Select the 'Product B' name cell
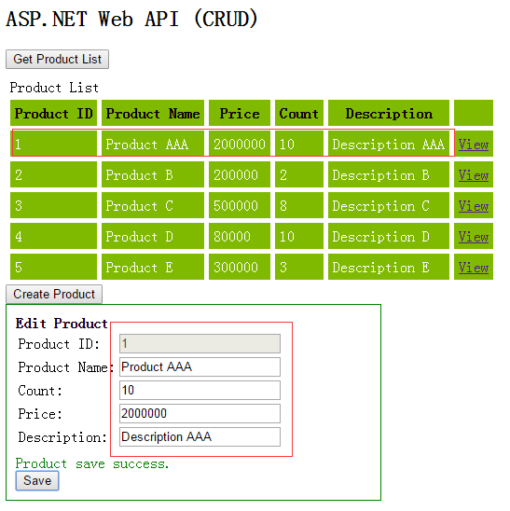Image resolution: width=510 pixels, height=511 pixels. [153, 174]
